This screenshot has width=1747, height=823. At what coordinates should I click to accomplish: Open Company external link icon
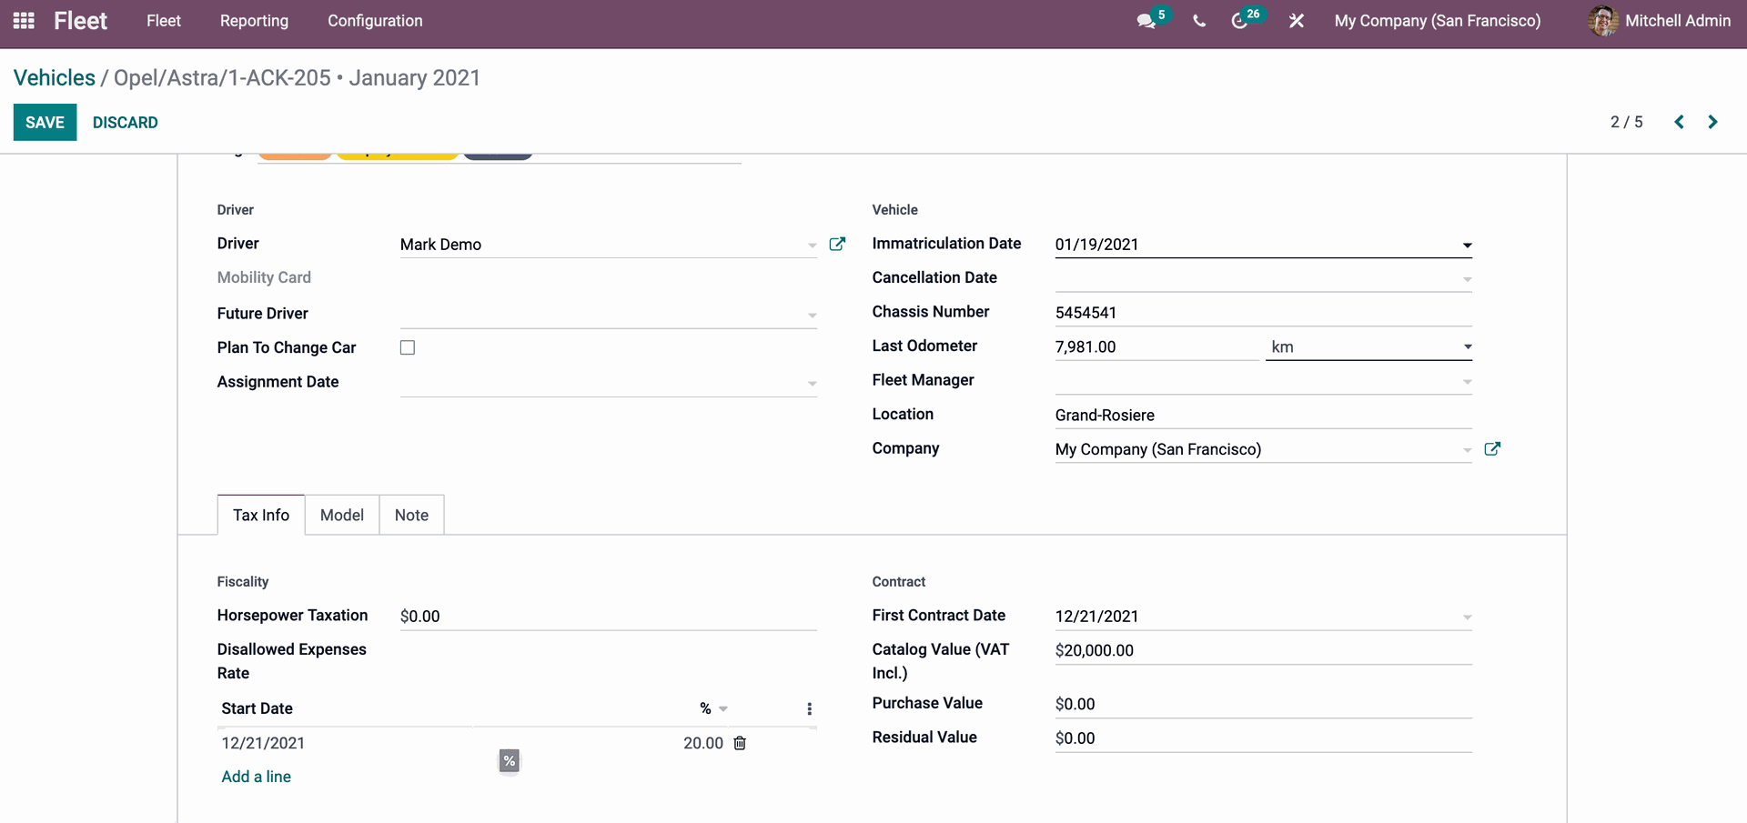pos(1492,448)
